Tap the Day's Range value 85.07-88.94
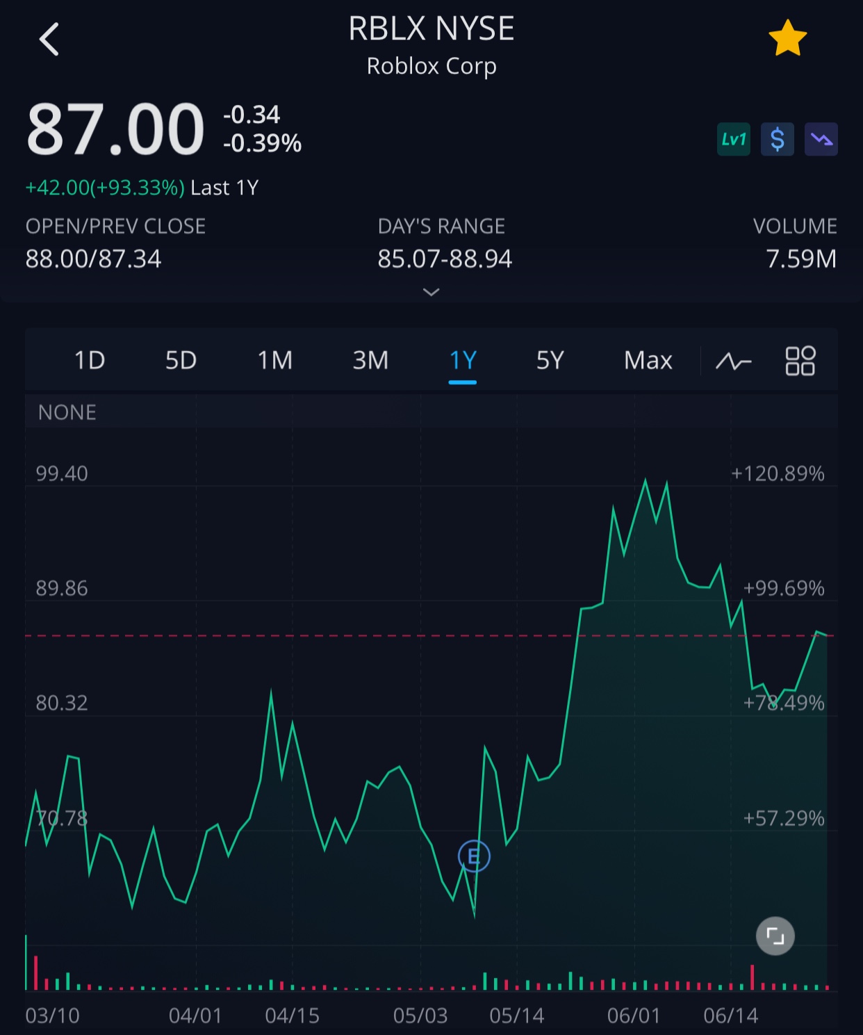863x1035 pixels. (445, 259)
